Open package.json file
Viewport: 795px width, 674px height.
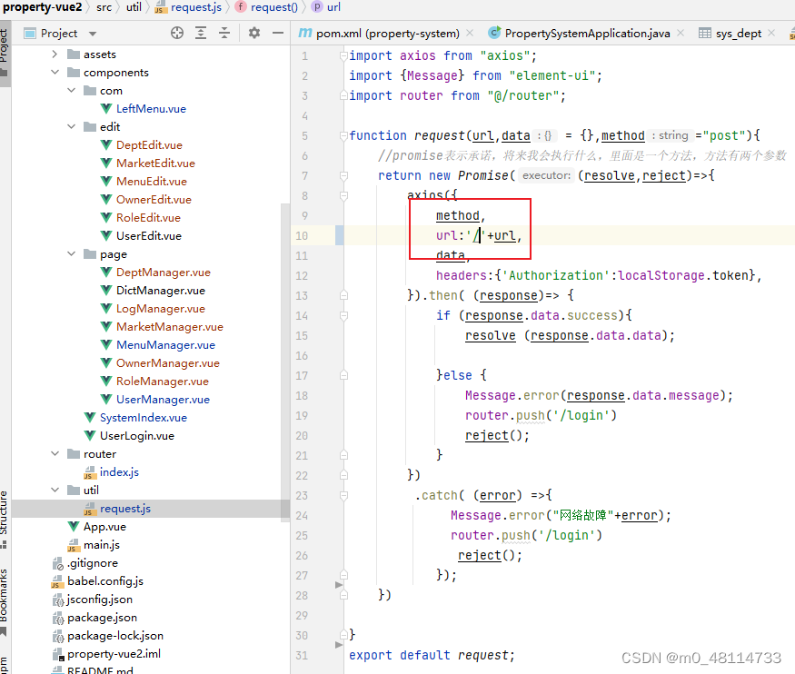102,618
